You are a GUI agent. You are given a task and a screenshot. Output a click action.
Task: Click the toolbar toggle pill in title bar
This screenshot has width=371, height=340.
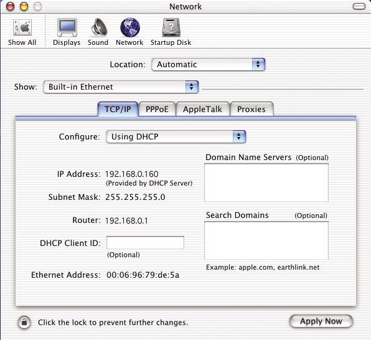pos(359,6)
